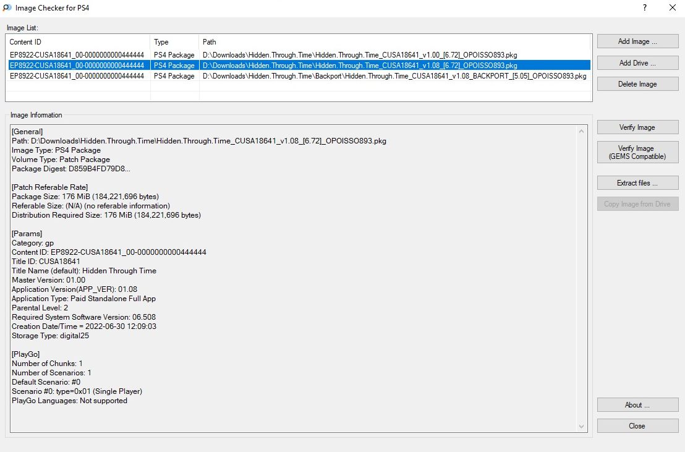Click the Image Checker app icon in title bar

coord(7,8)
